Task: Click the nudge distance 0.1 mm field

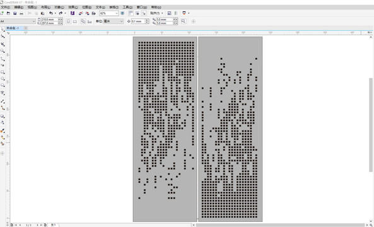Action: (x=138, y=21)
